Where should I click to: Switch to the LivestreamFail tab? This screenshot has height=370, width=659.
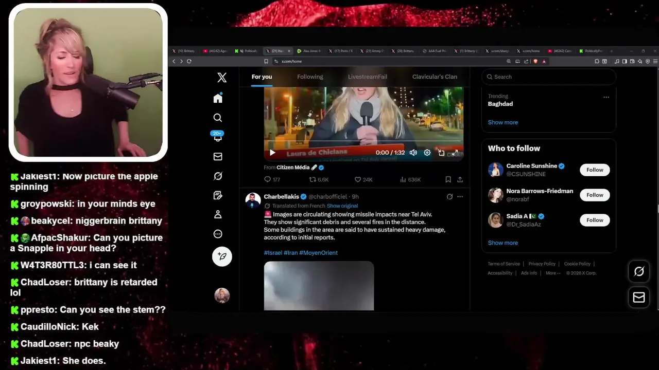coord(368,77)
